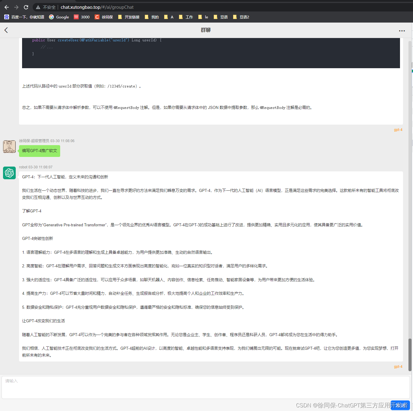Click the line 2. 高度智能

tap(145, 266)
